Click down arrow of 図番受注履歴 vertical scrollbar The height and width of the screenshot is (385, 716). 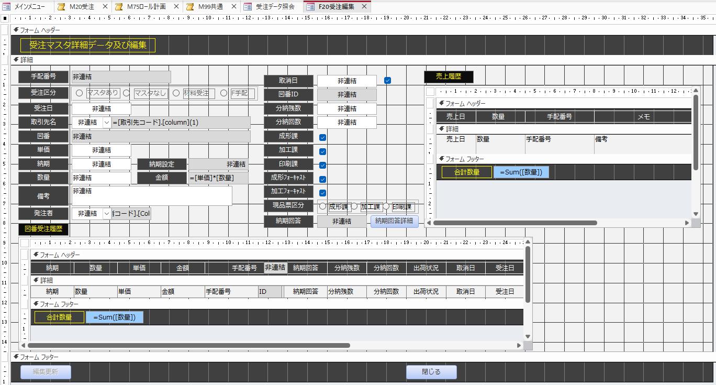click(528, 337)
